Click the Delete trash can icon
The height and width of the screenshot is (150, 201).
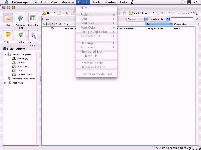125,13
